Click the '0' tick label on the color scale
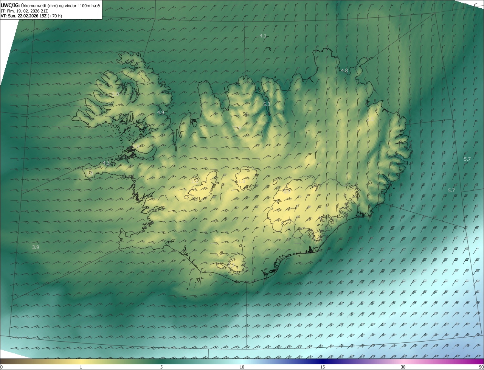 (2, 367)
